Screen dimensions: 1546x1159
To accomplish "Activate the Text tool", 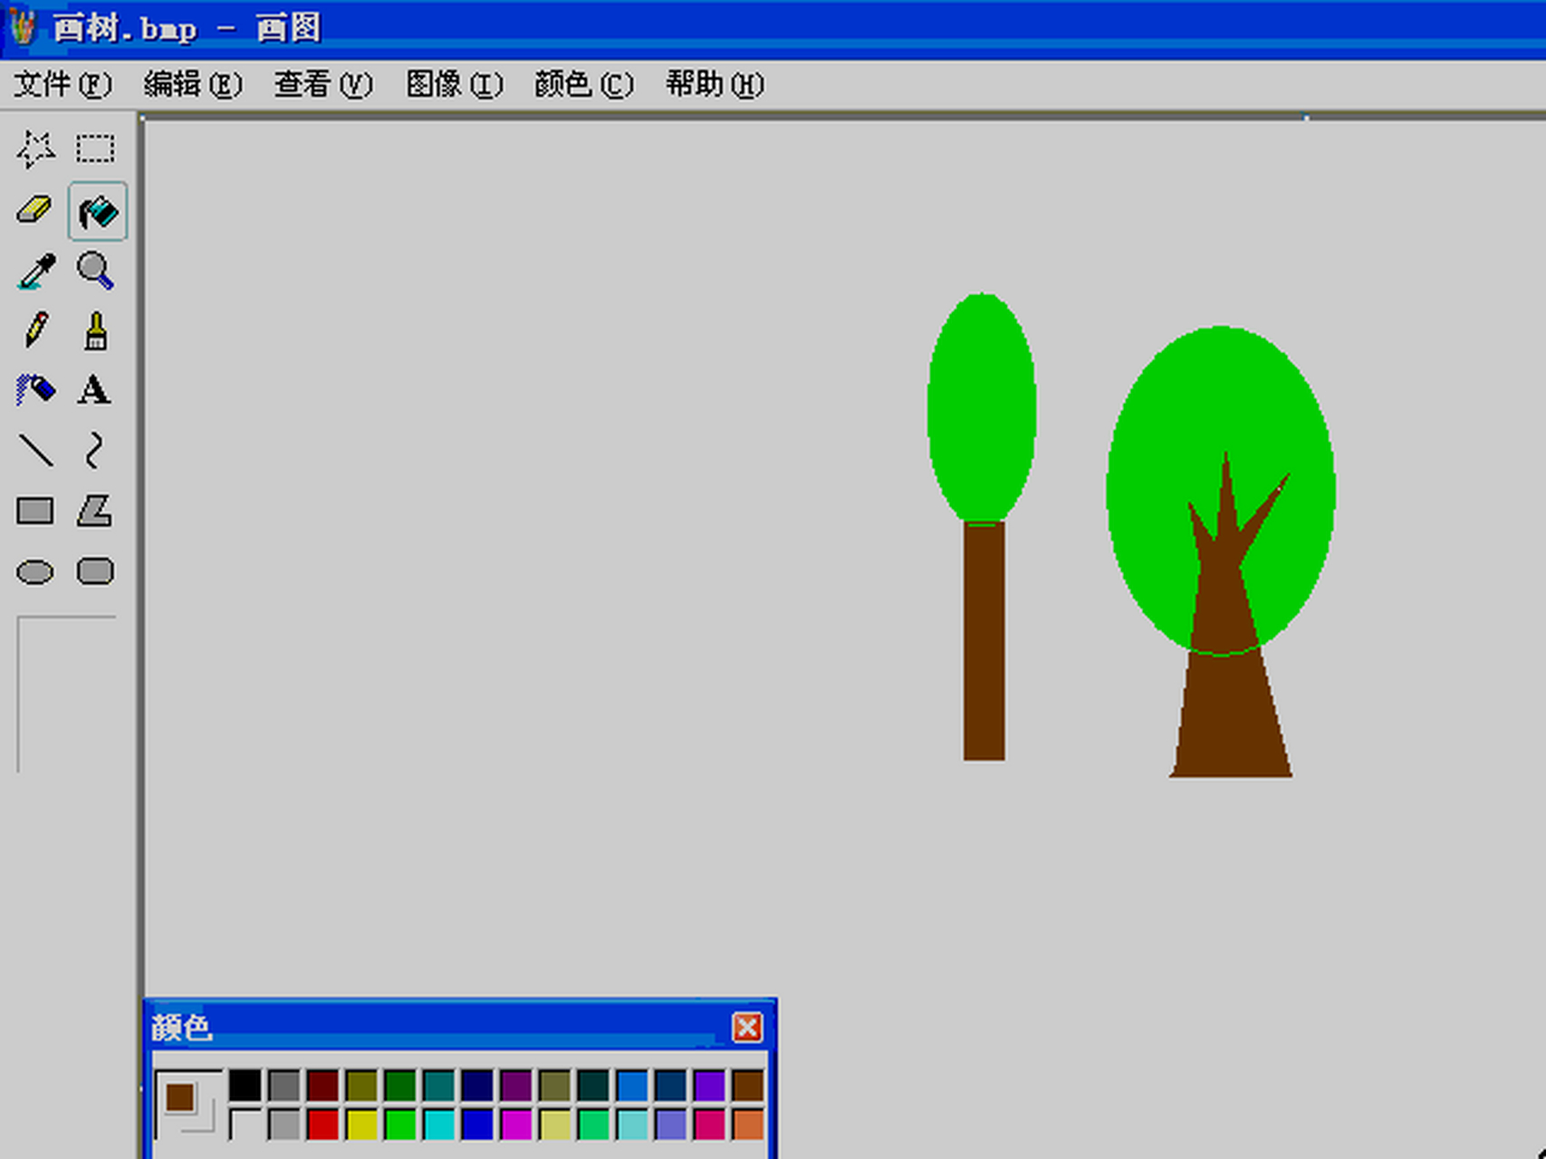I will (x=95, y=390).
